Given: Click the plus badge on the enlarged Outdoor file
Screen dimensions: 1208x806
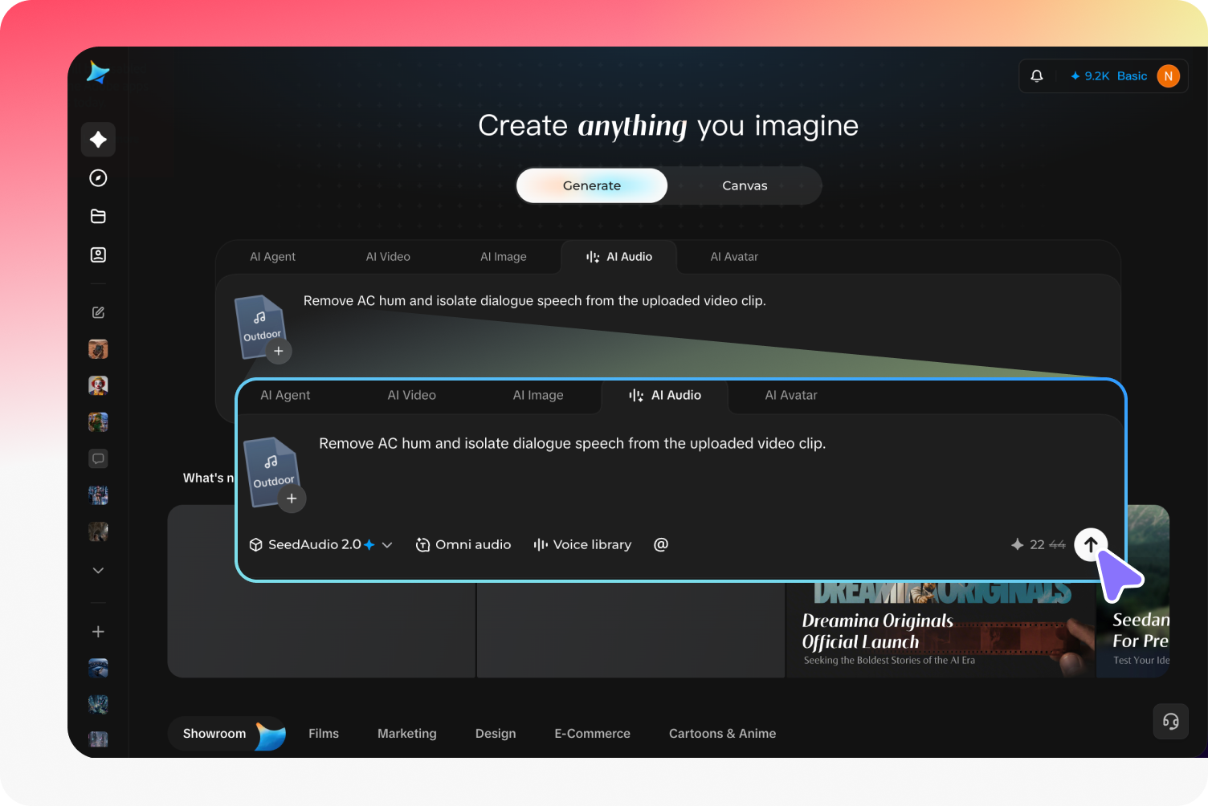Looking at the screenshot, I should [x=292, y=499].
